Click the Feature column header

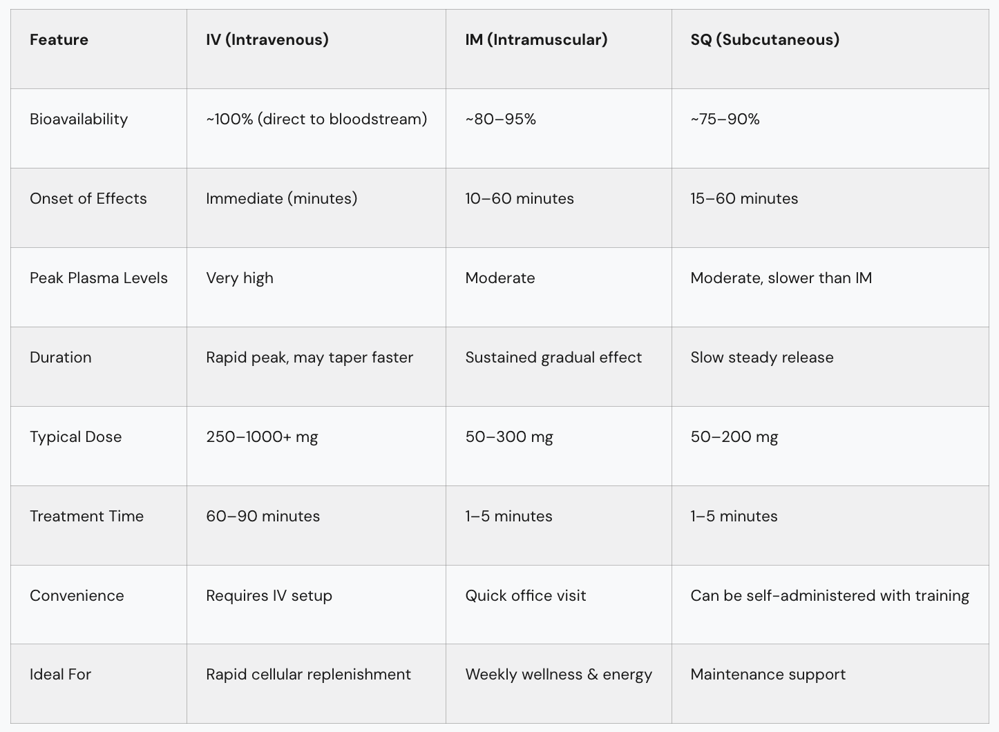click(59, 40)
